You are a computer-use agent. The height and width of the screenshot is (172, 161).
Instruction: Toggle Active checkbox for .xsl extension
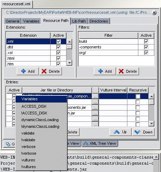pyautogui.click(x=58, y=53)
